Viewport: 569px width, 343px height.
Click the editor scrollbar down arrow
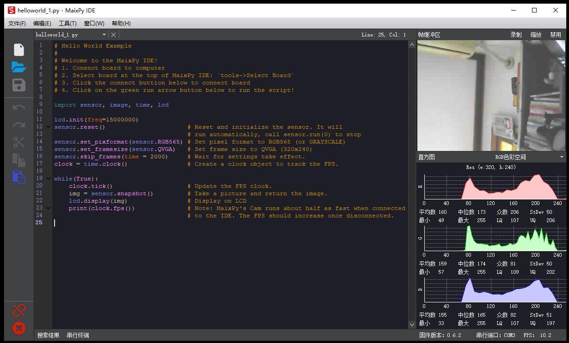(412, 325)
